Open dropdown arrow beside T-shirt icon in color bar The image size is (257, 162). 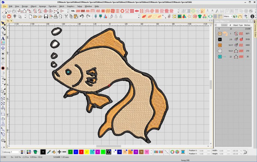pos(39,152)
